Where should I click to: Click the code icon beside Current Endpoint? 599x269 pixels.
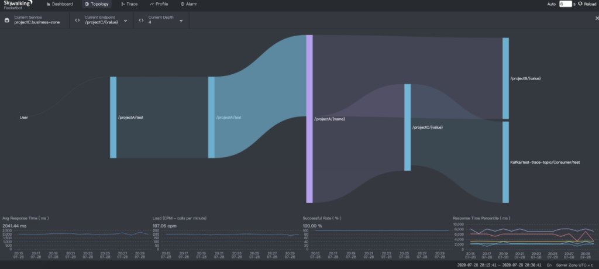77,20
